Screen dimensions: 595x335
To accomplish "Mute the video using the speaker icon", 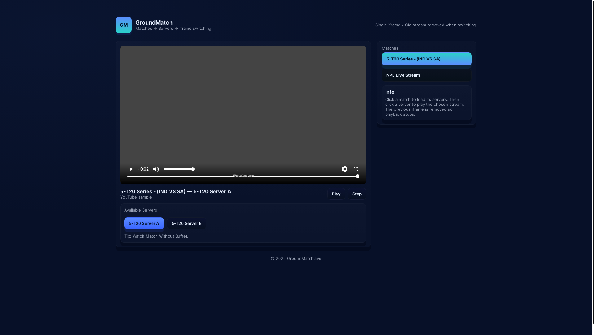I will (x=156, y=169).
